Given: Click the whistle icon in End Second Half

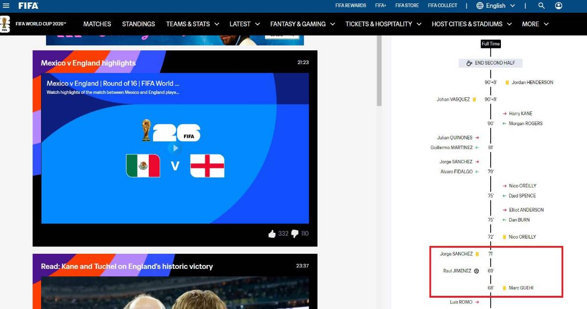Looking at the screenshot, I should click(x=469, y=63).
